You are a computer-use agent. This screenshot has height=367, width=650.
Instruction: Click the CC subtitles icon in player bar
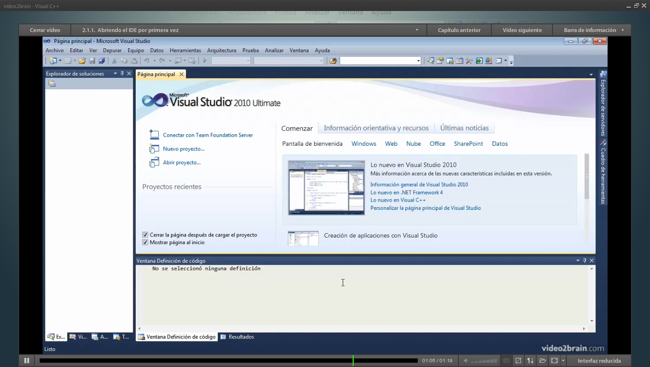pyautogui.click(x=506, y=361)
